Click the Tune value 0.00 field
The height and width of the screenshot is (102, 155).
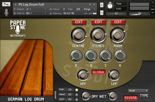(121, 9)
